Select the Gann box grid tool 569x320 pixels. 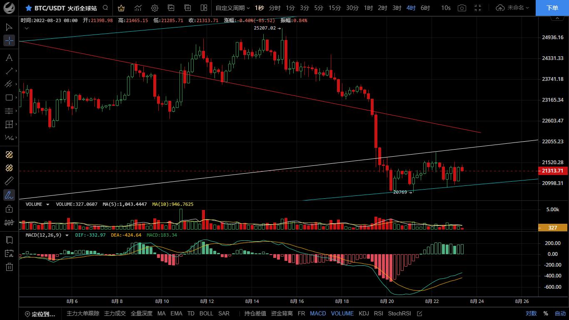9,124
